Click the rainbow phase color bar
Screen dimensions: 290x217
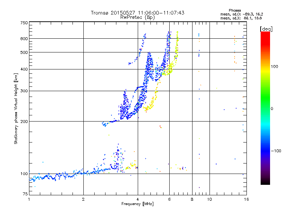pyautogui.click(x=265, y=108)
